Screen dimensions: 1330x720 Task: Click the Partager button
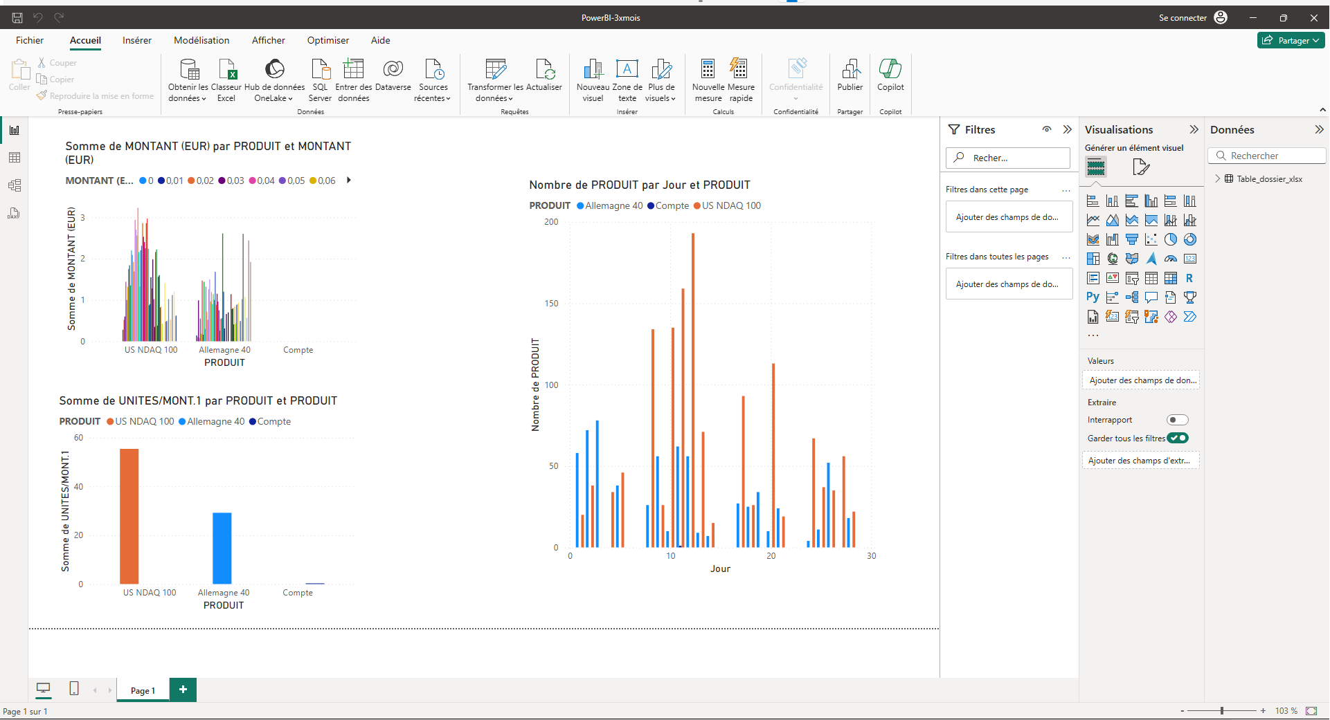(1291, 40)
